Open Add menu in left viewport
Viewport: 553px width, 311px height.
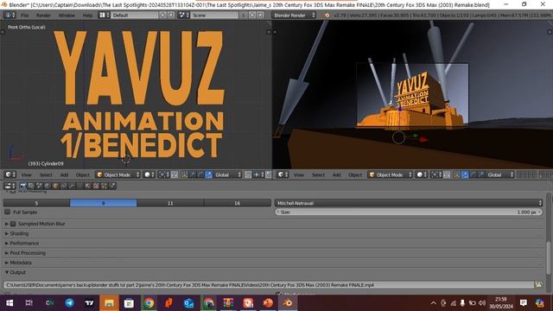pos(64,175)
